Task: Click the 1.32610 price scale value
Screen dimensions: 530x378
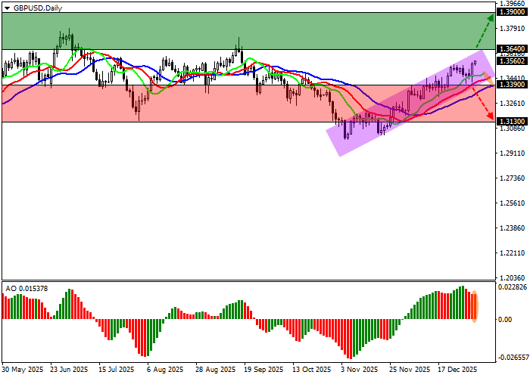Action: click(513, 104)
